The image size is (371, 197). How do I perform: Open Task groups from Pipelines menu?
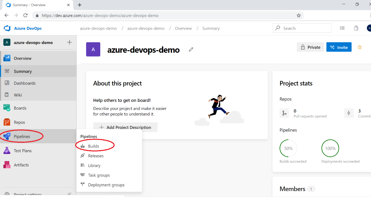(99, 175)
